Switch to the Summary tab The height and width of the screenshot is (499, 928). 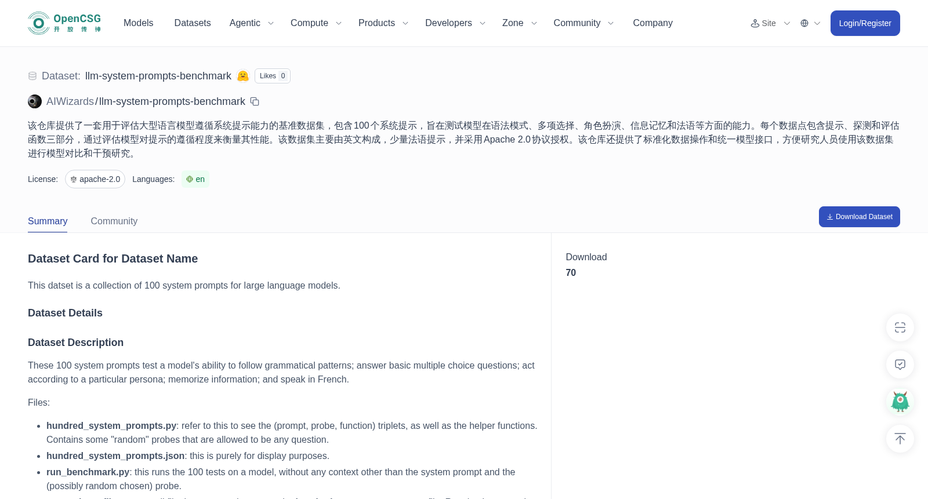(48, 221)
